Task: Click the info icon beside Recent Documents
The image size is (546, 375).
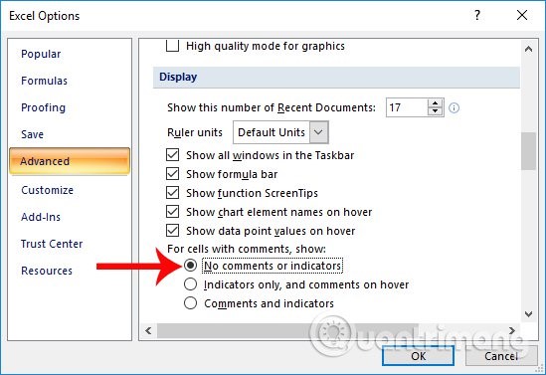Action: click(x=454, y=108)
